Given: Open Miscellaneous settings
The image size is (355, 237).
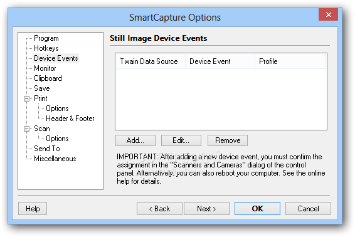Looking at the screenshot, I should [55, 159].
